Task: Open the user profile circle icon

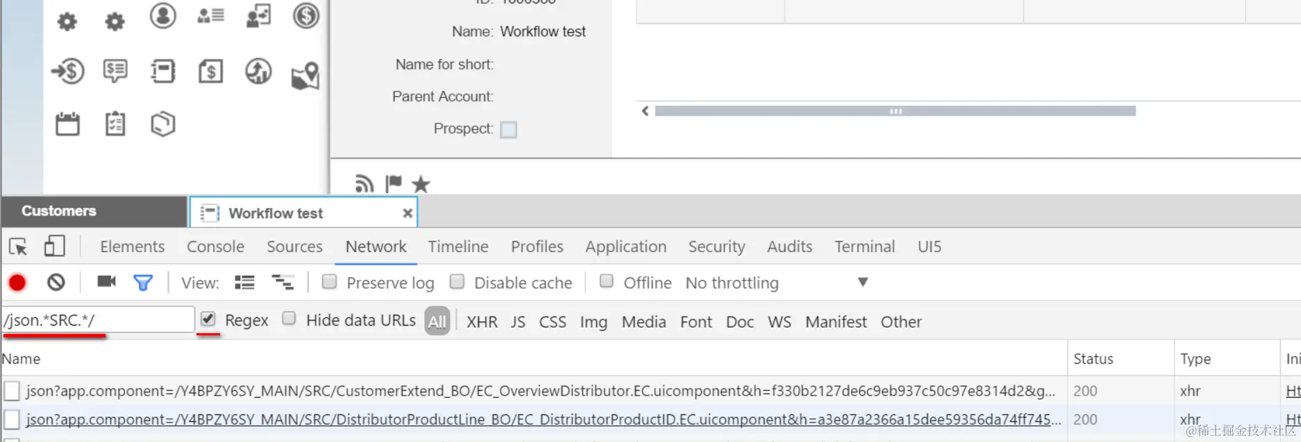Action: [163, 15]
